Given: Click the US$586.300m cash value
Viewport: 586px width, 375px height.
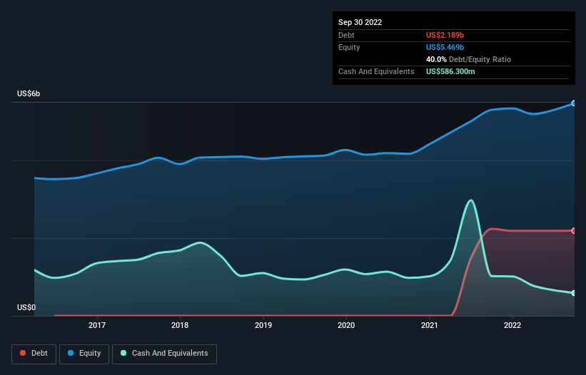Looking at the screenshot, I should click(x=450, y=71).
